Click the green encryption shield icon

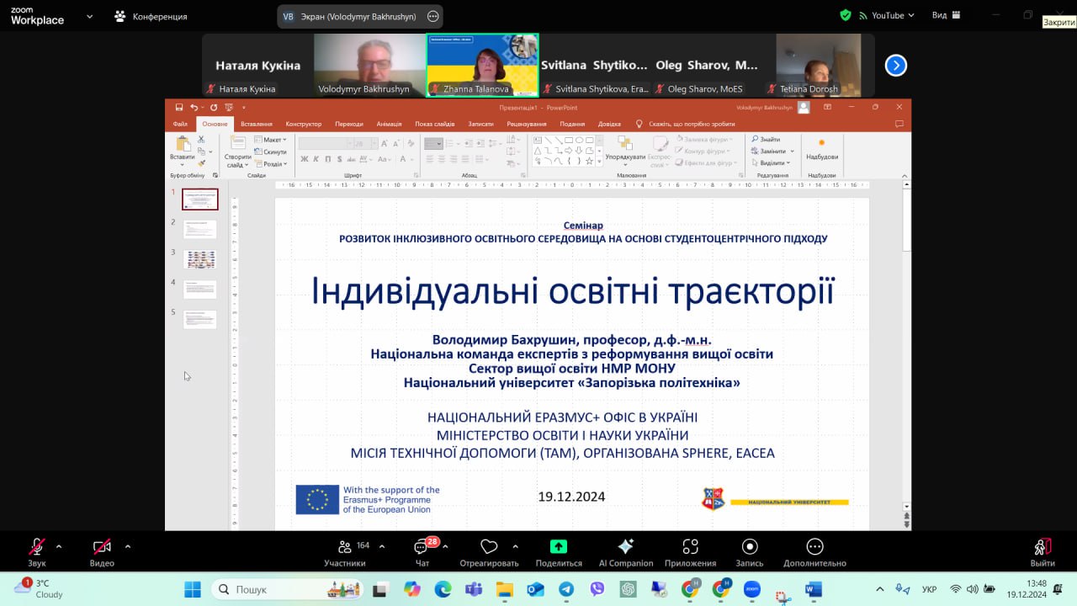[x=846, y=15]
